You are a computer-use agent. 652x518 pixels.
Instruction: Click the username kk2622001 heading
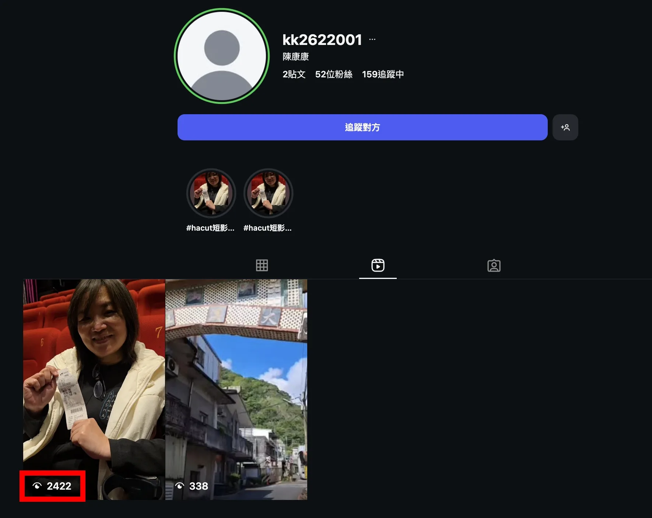[x=322, y=39]
